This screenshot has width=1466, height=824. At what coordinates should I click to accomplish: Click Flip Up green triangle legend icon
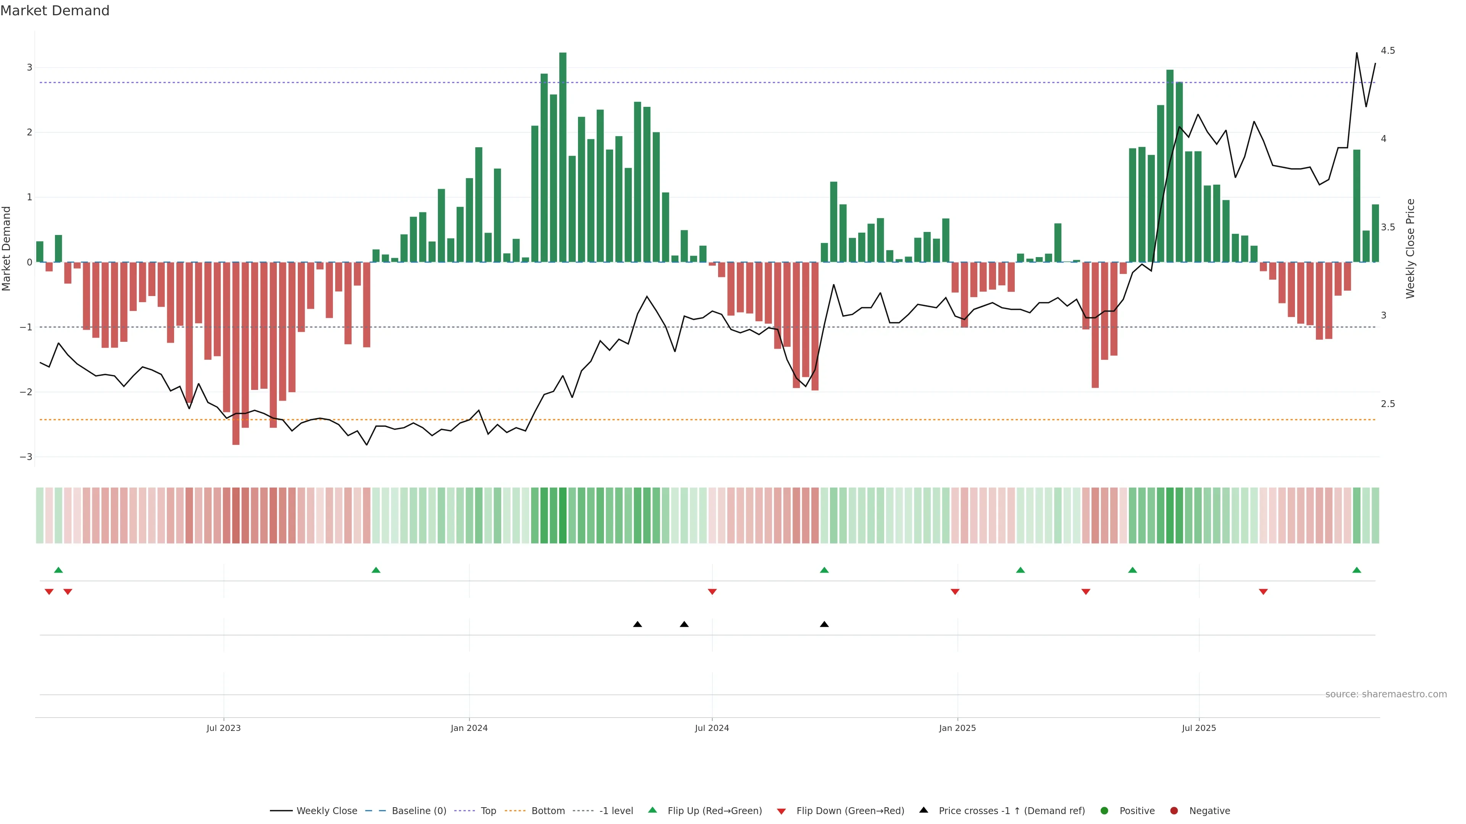pos(653,810)
